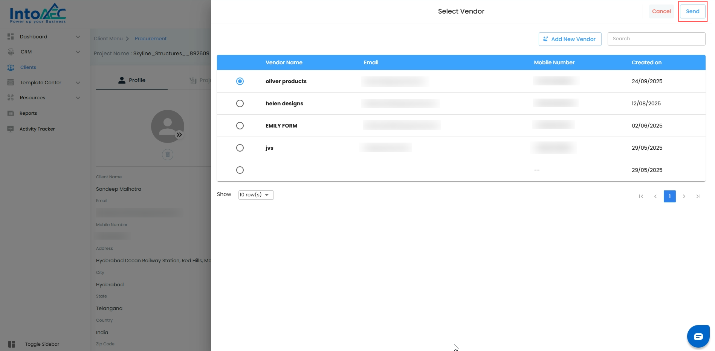Click the Procurement breadcrumb link

pyautogui.click(x=151, y=38)
